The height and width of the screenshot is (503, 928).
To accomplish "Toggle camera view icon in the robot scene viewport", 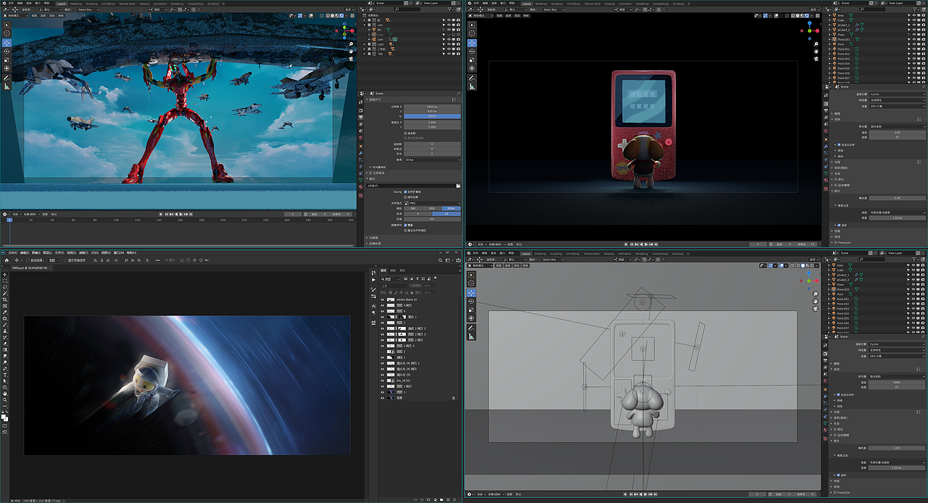I will [x=351, y=59].
